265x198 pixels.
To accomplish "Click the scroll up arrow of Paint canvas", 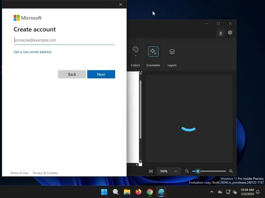I will [x=141, y=73].
